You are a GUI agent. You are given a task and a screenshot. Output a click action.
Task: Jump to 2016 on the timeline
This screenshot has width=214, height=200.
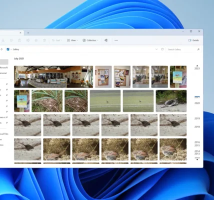pos(197,142)
